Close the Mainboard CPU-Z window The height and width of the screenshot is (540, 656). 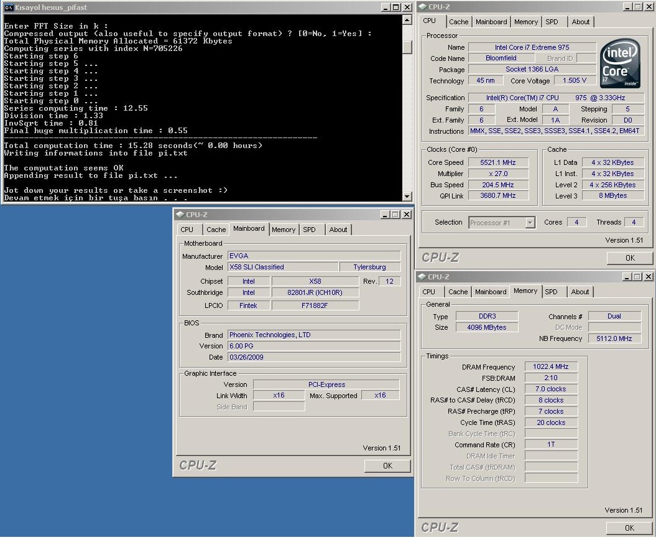(x=406, y=215)
